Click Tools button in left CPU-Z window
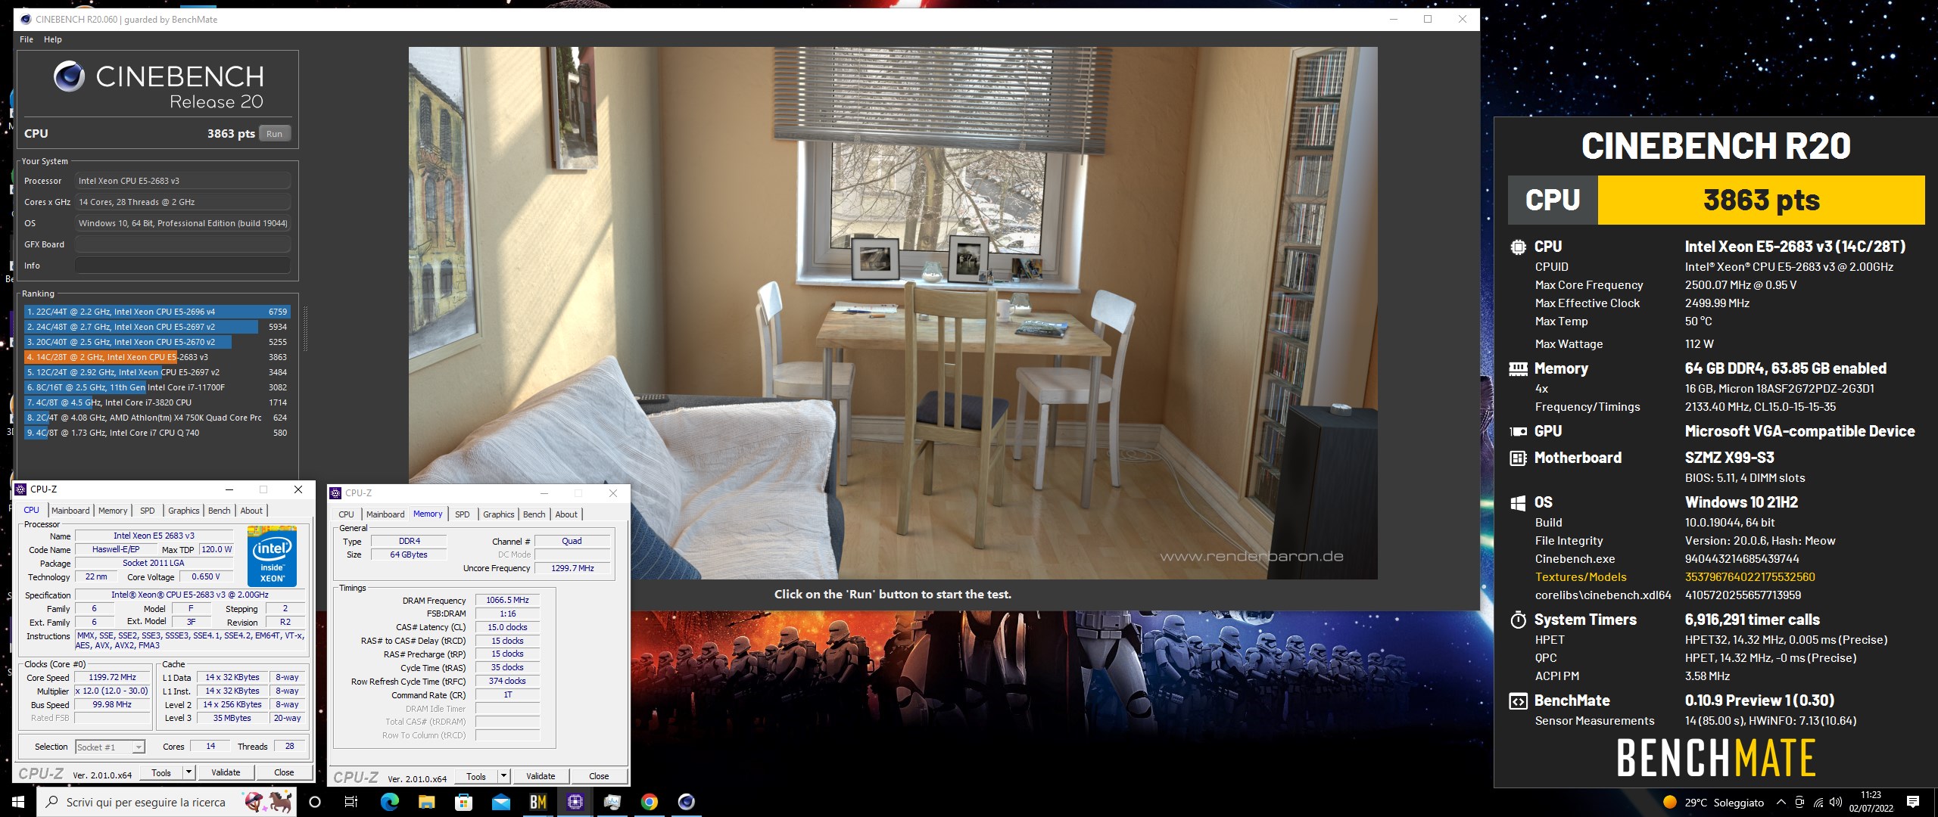The image size is (1938, 817). 162,772
